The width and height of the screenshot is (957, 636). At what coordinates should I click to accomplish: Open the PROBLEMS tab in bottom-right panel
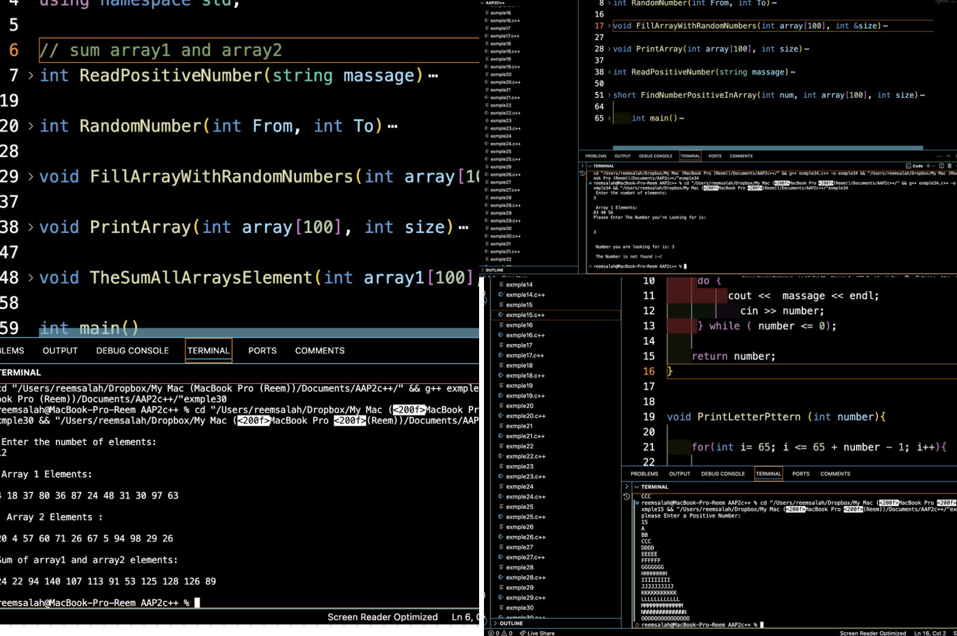click(x=644, y=474)
